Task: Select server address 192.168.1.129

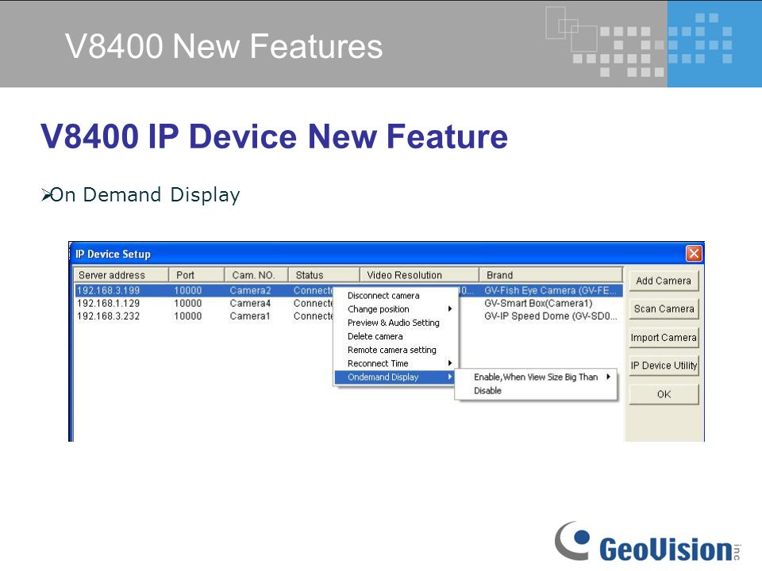Action: (109, 304)
